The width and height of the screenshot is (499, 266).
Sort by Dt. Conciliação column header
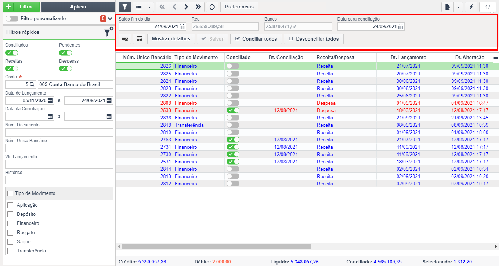pos(286,57)
